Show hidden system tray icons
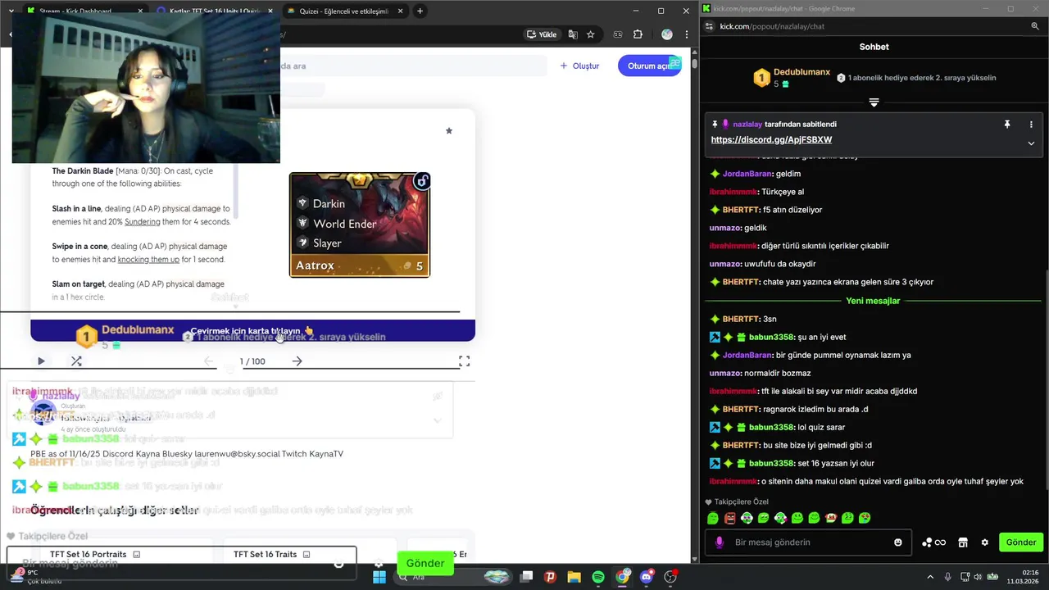The height and width of the screenshot is (590, 1049). [929, 577]
